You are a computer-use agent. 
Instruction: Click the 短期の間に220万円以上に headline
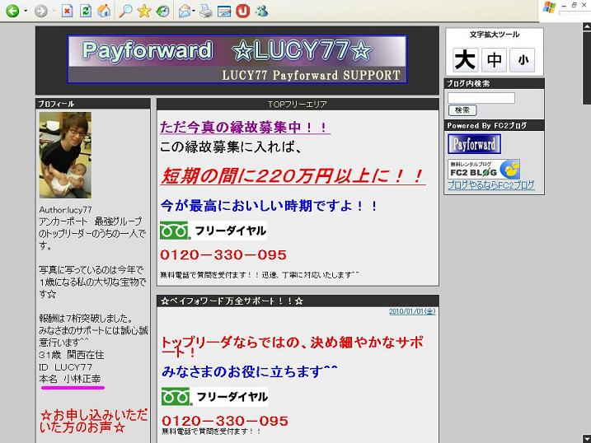[x=293, y=175]
